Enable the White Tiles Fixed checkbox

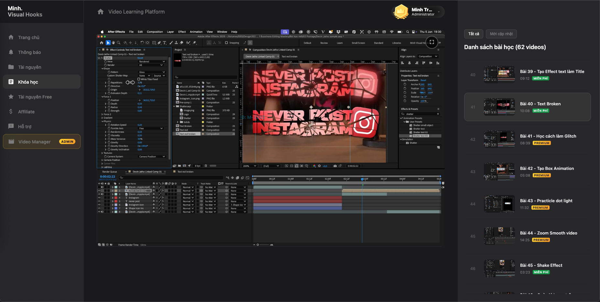click(x=139, y=79)
